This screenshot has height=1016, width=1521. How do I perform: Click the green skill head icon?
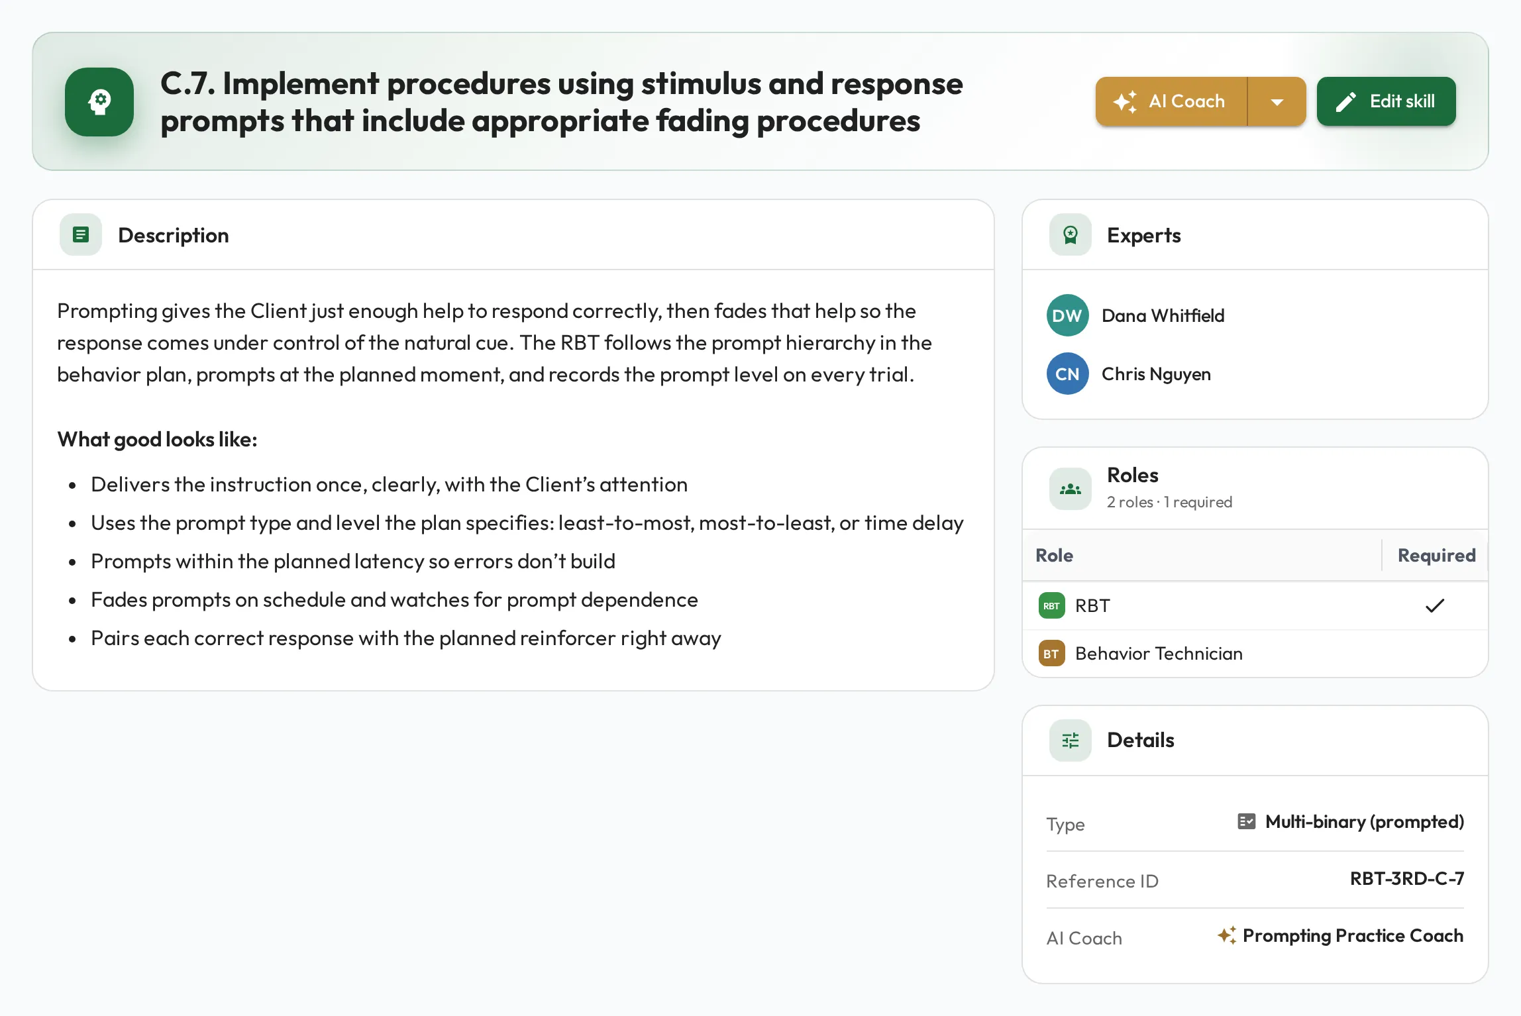pyautogui.click(x=99, y=101)
